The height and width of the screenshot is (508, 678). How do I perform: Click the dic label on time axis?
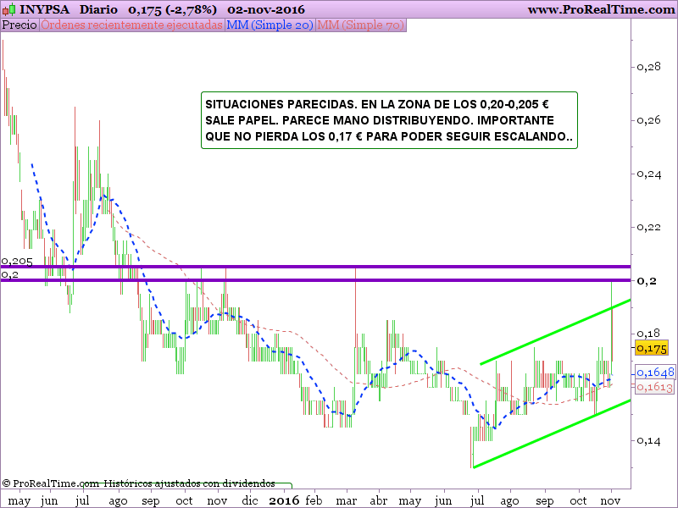pyautogui.click(x=250, y=500)
